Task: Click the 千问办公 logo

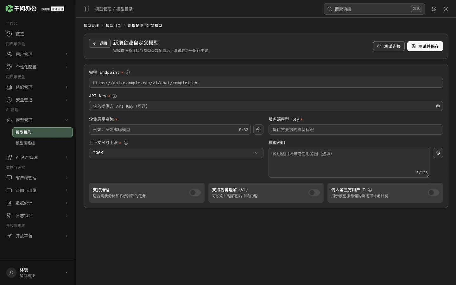Action: [21, 9]
